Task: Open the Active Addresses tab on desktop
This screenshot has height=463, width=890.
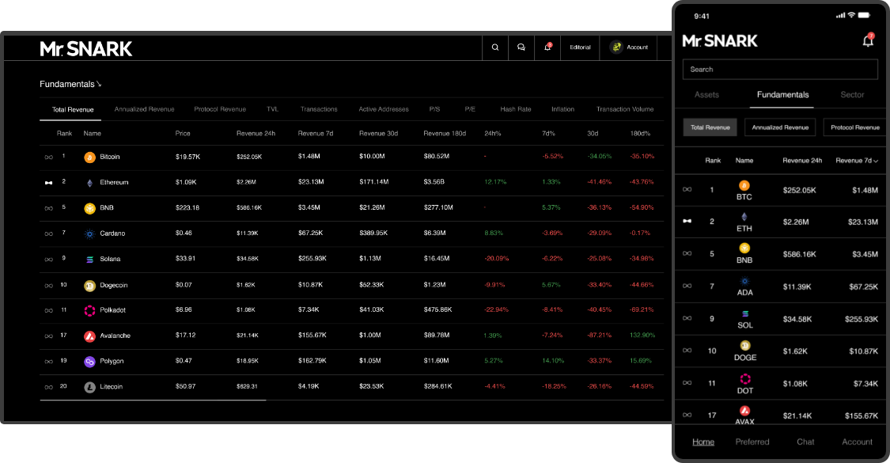Action: point(384,109)
